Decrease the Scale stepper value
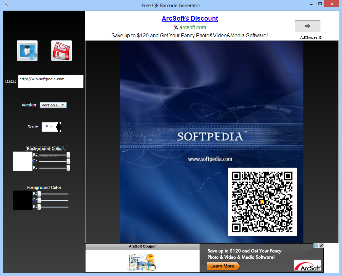This screenshot has height=276, width=342. pyautogui.click(x=59, y=130)
